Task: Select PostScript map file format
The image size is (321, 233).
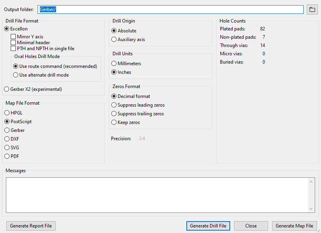Action: 18,122
